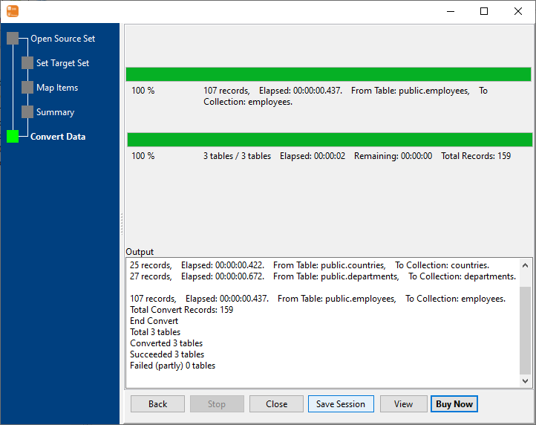Screen dimensions: 536x425
Task: Go to the Map Items step label
Action: [57, 88]
